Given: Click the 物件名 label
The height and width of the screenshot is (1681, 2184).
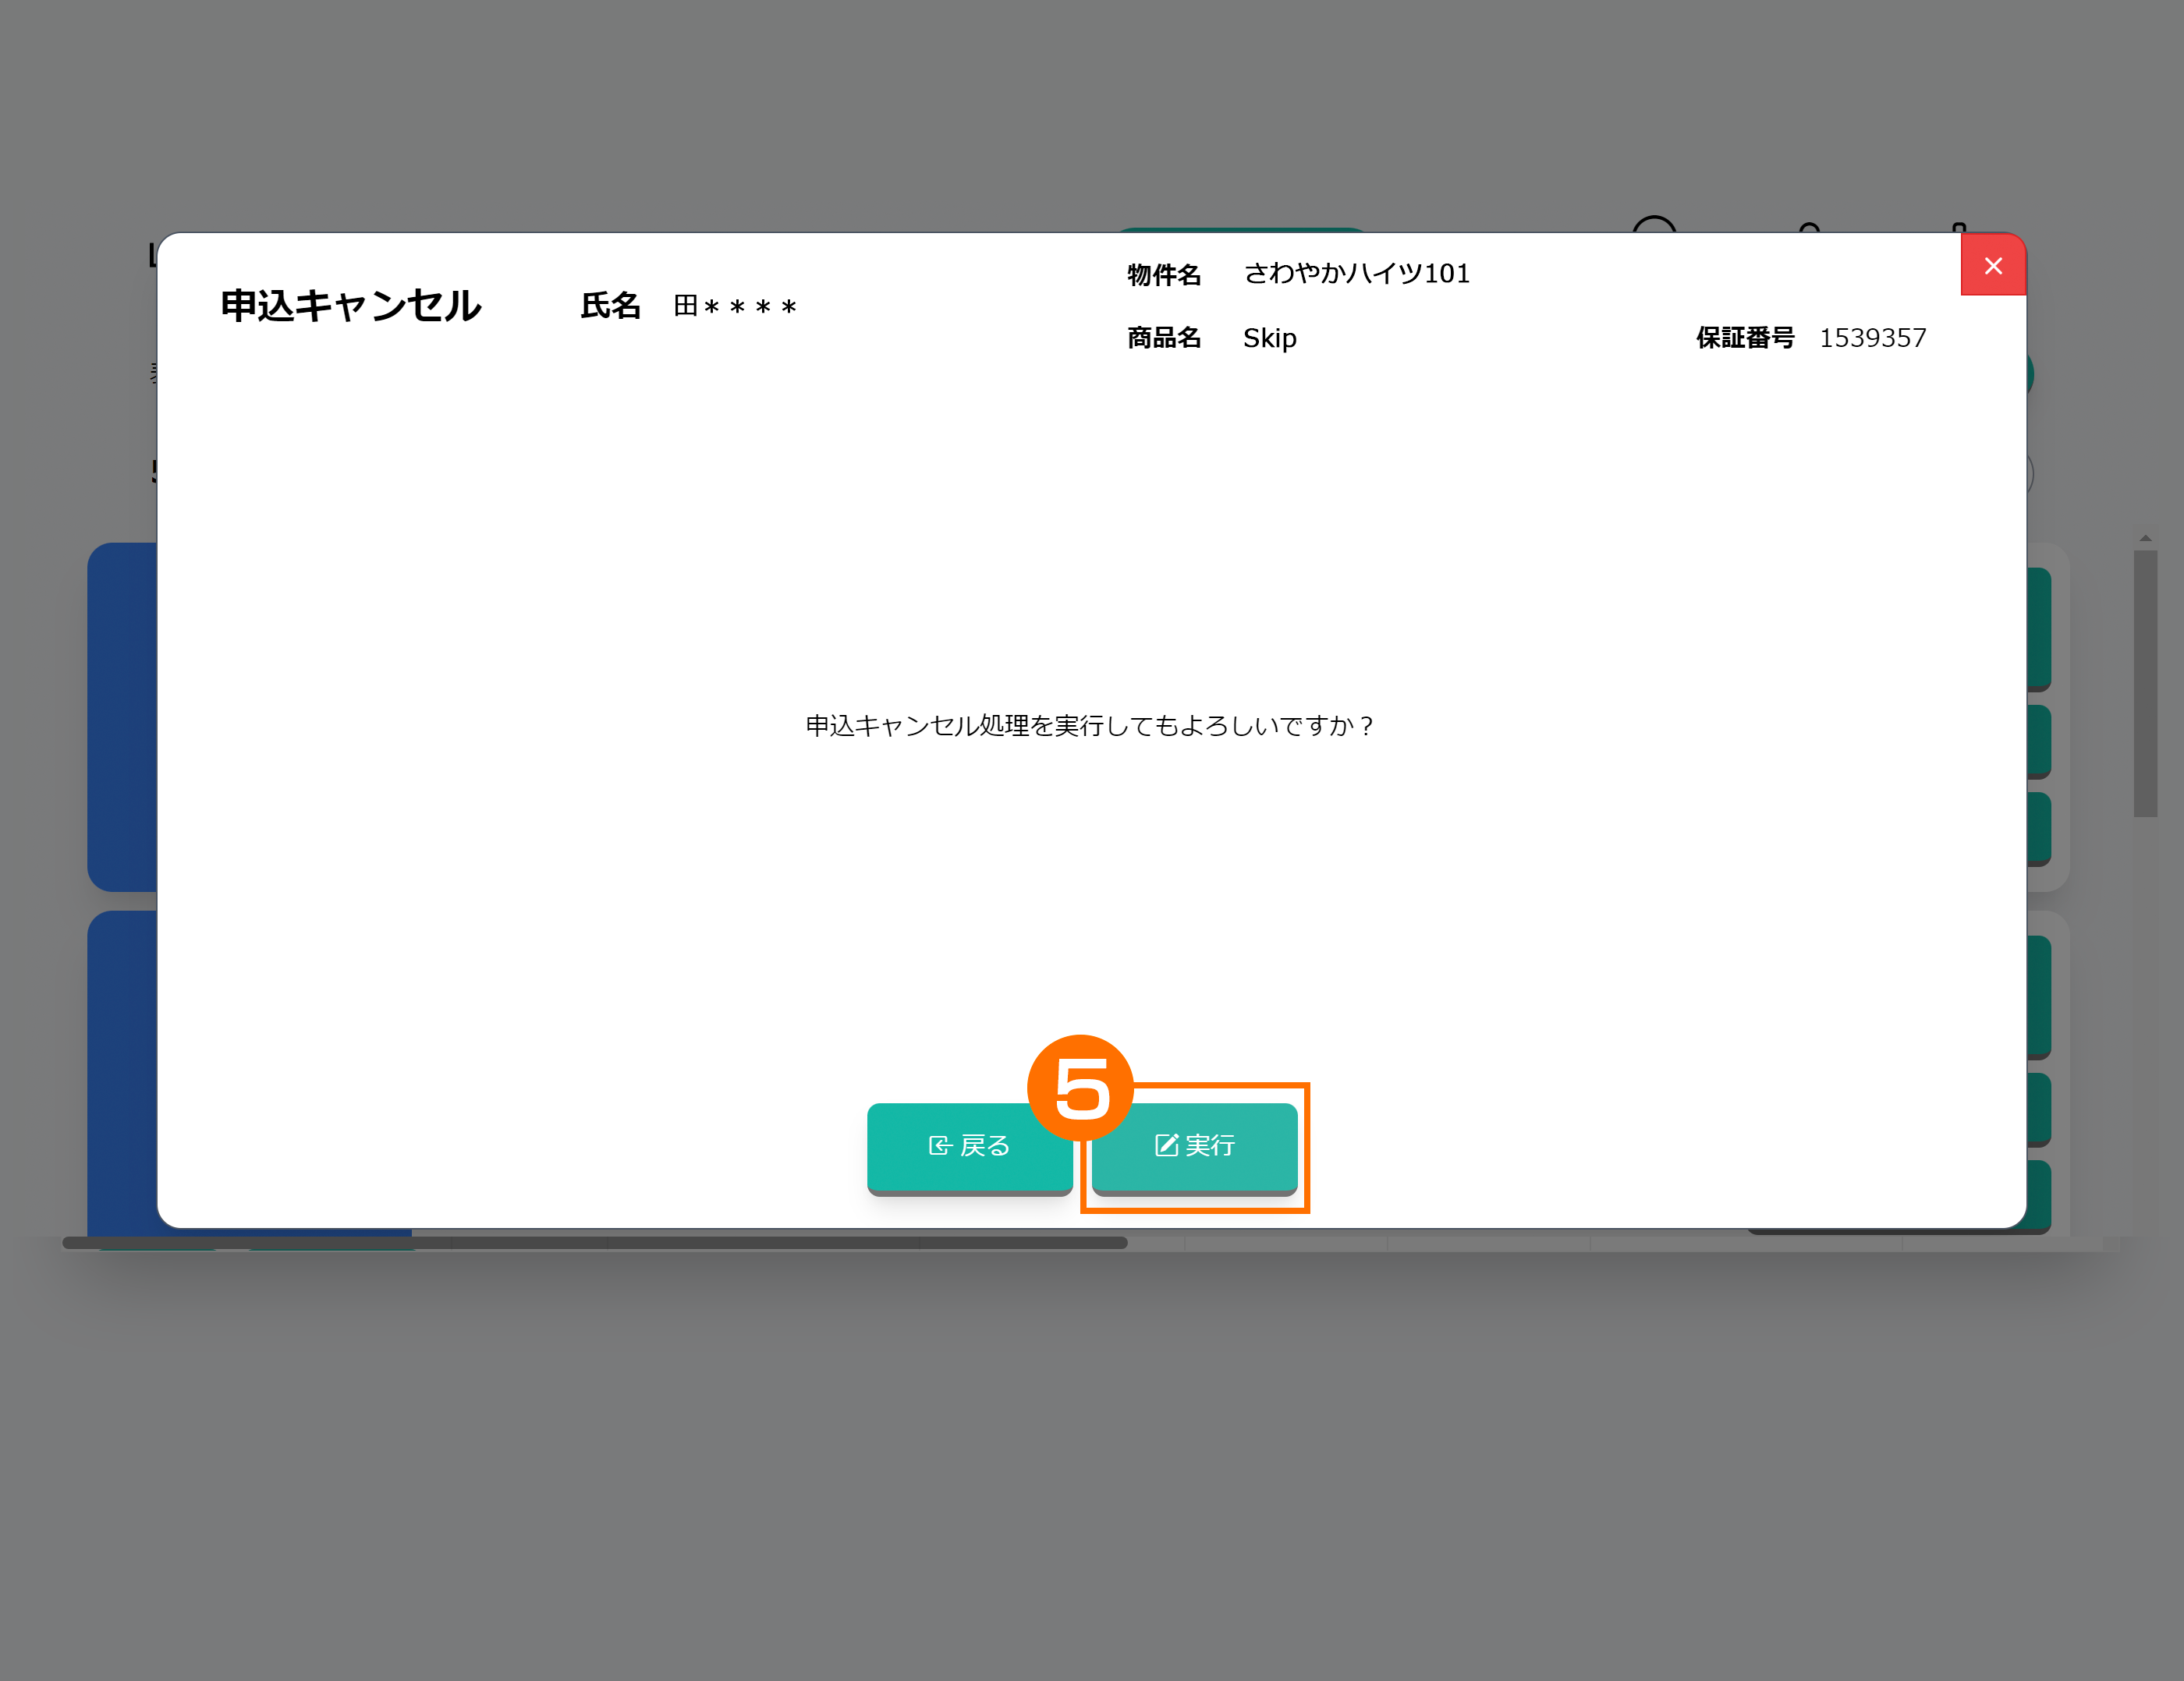Looking at the screenshot, I should pos(1164,274).
